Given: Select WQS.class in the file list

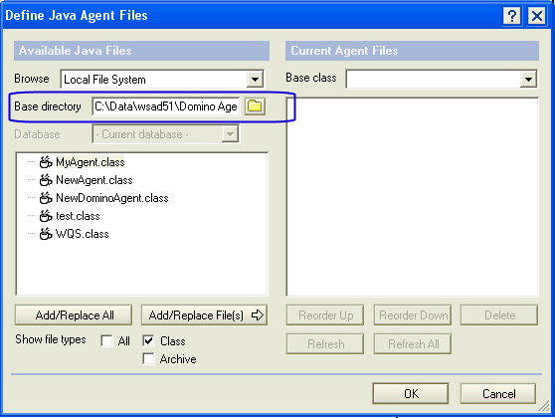Looking at the screenshot, I should pos(83,234).
